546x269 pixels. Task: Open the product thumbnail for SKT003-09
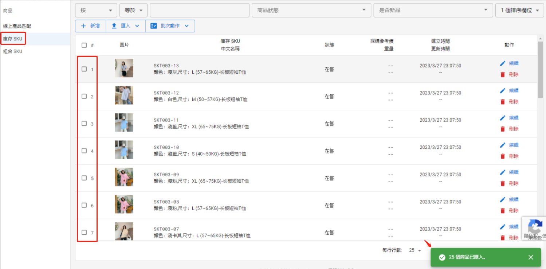point(124,177)
